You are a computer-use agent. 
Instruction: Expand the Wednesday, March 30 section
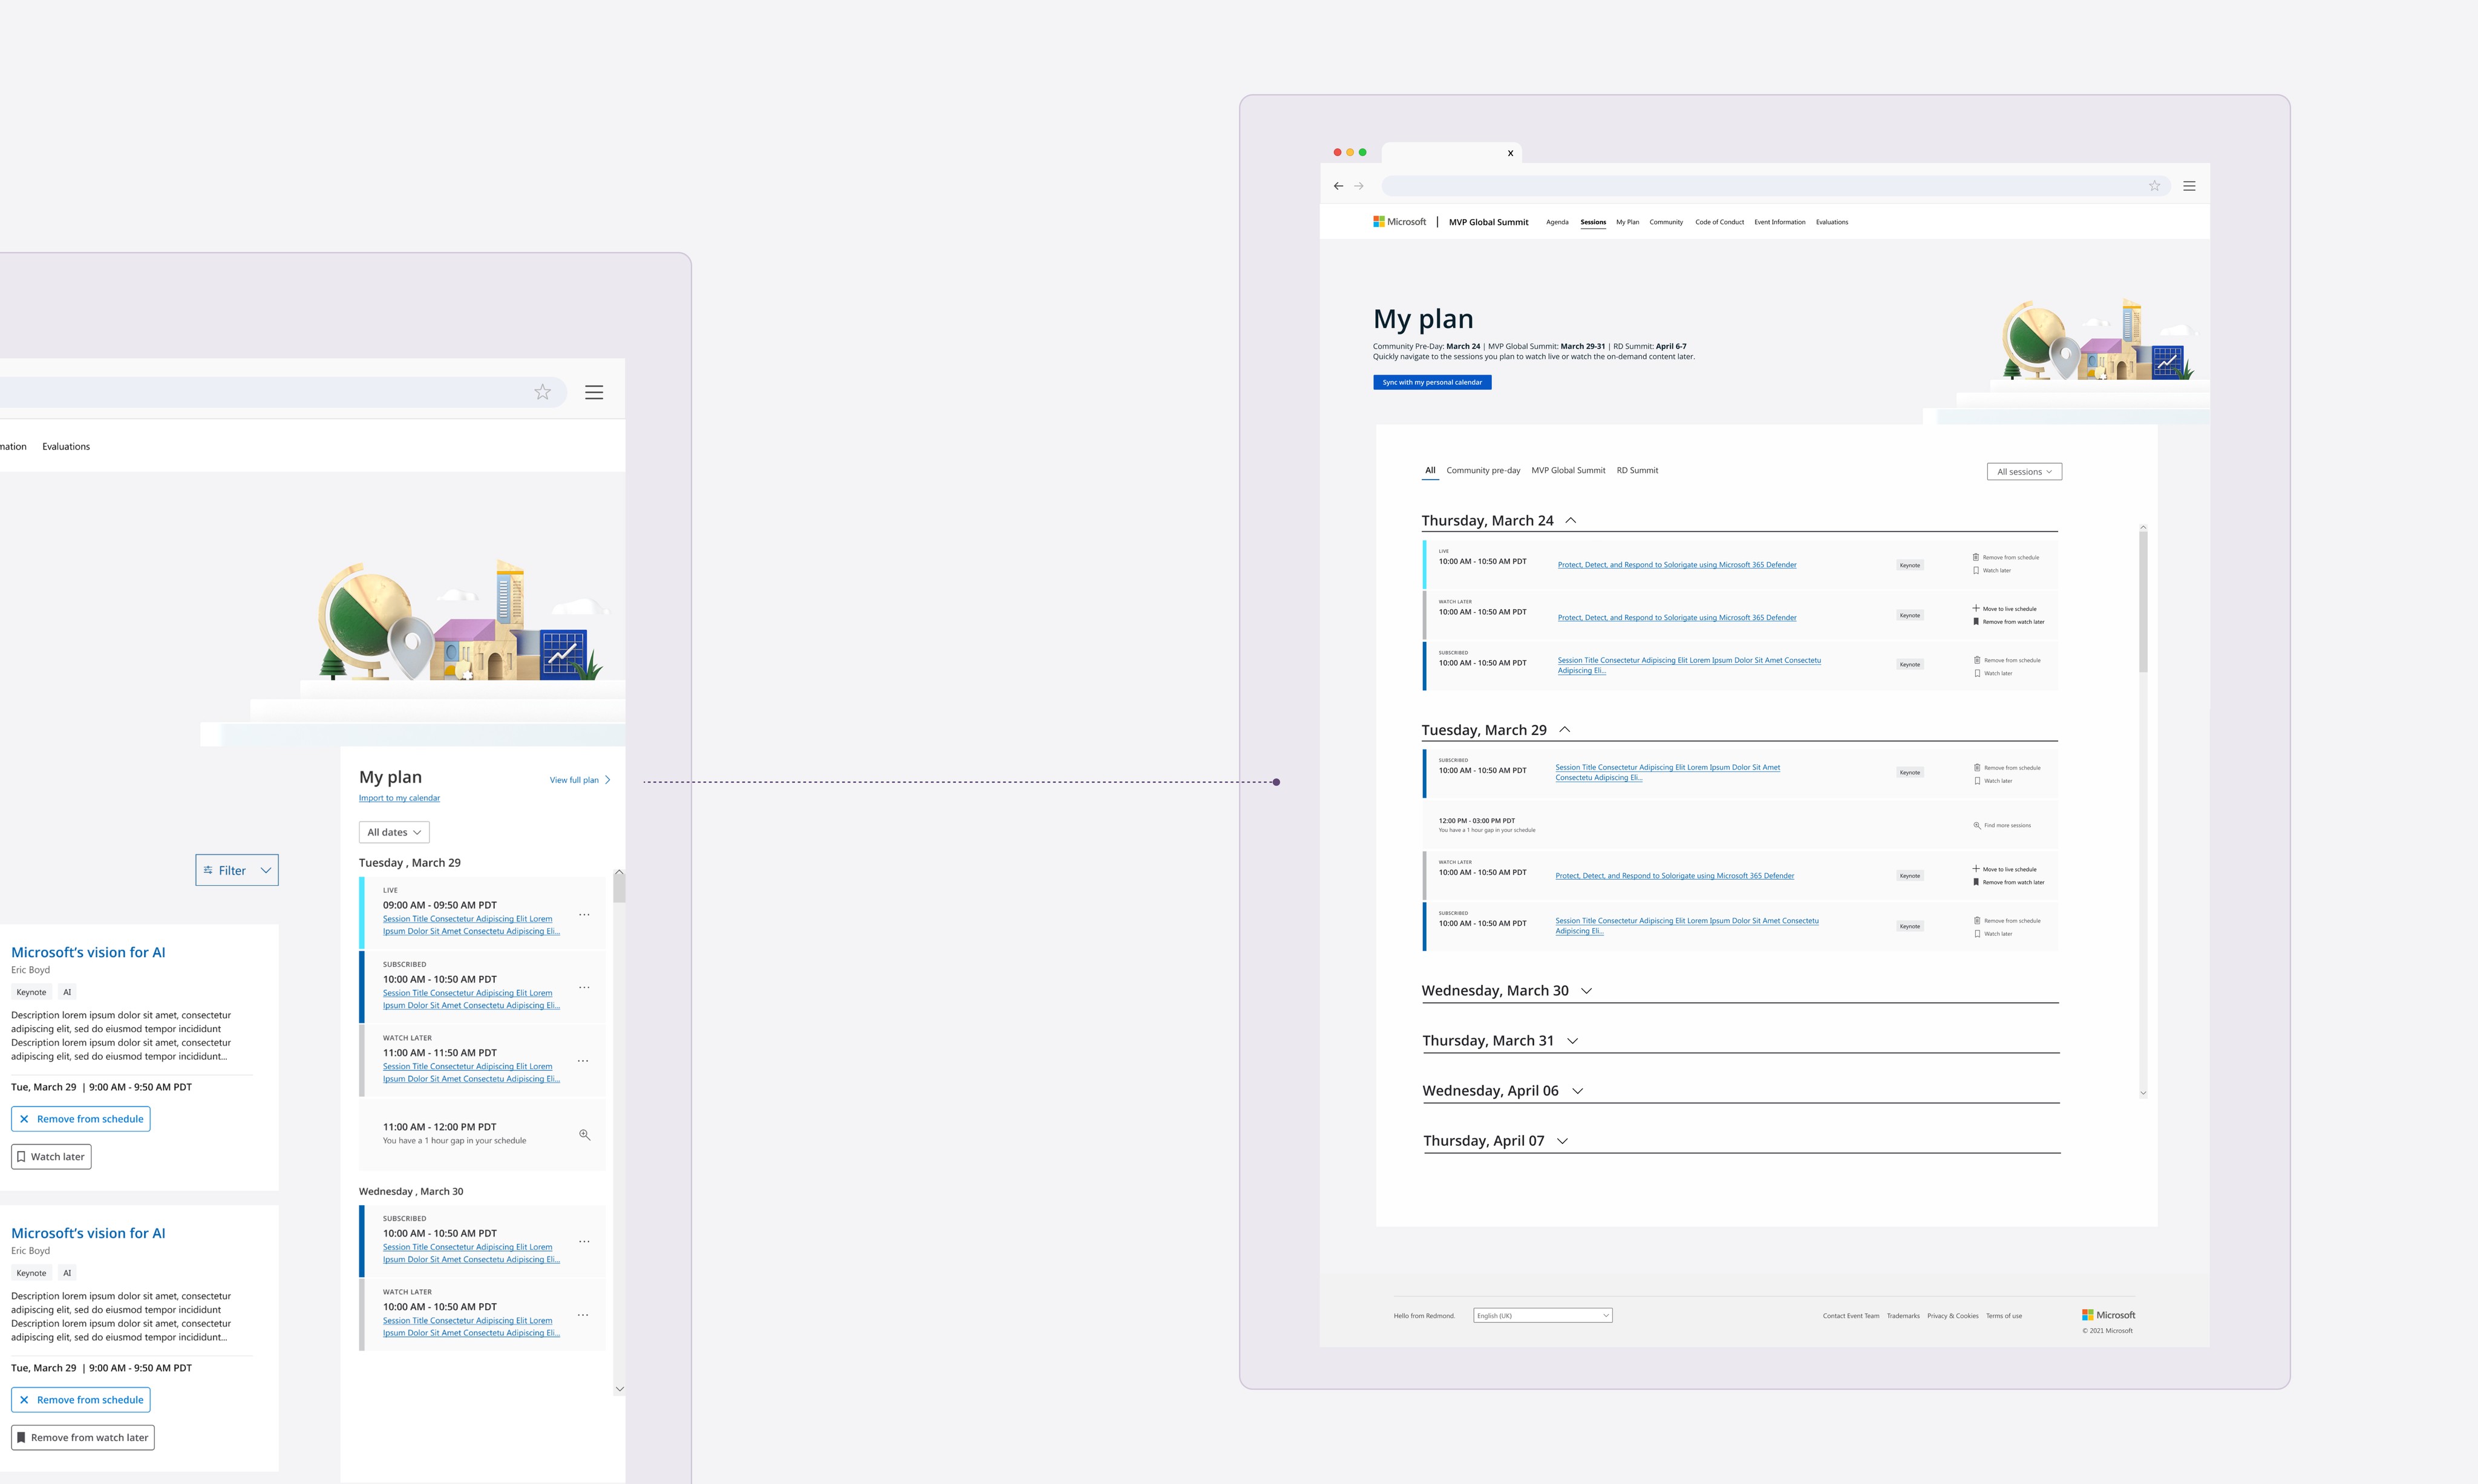point(1586,991)
